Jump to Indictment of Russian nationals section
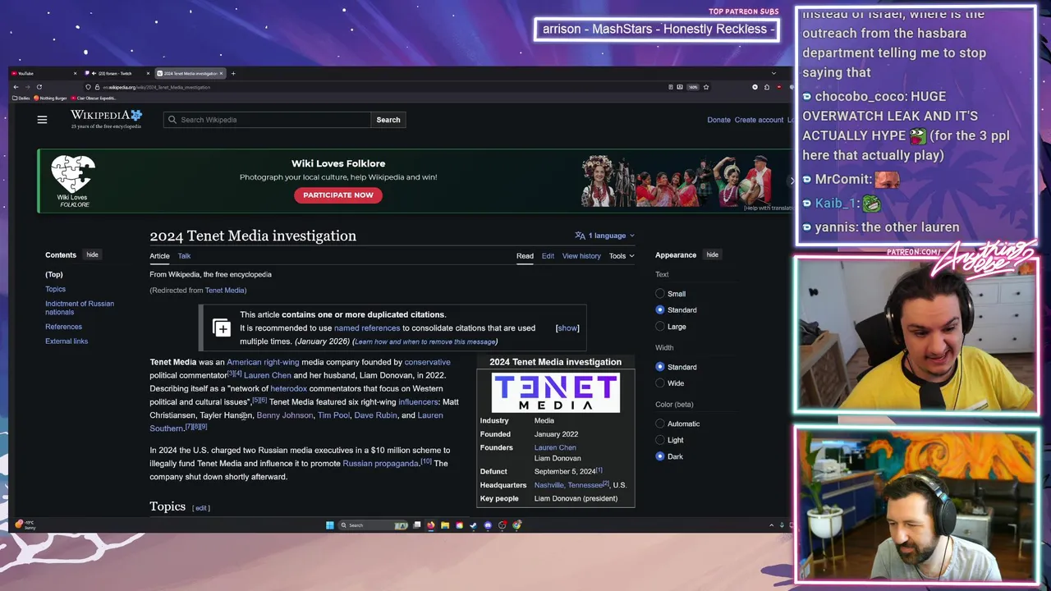This screenshot has height=591, width=1051. click(x=80, y=308)
